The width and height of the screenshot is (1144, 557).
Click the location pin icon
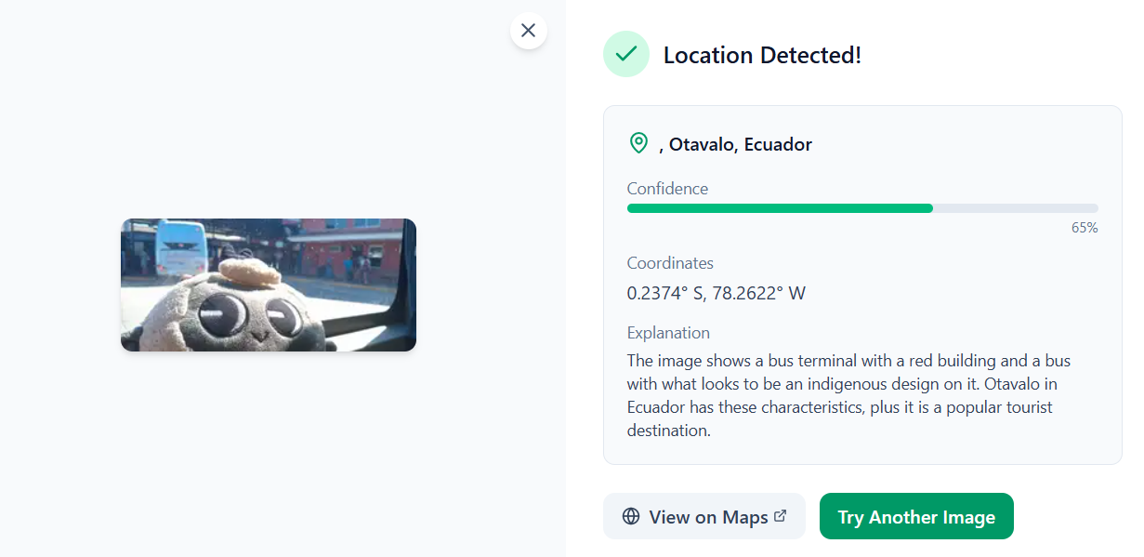pos(638,143)
